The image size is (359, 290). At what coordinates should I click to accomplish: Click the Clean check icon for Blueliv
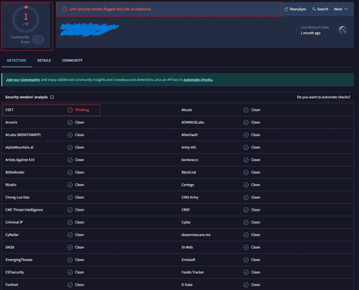click(x=70, y=185)
